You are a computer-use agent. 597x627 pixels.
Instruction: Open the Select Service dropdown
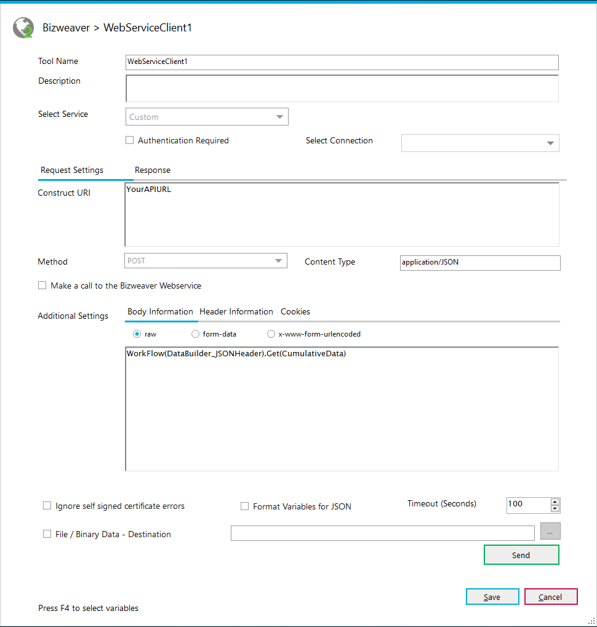coord(207,117)
